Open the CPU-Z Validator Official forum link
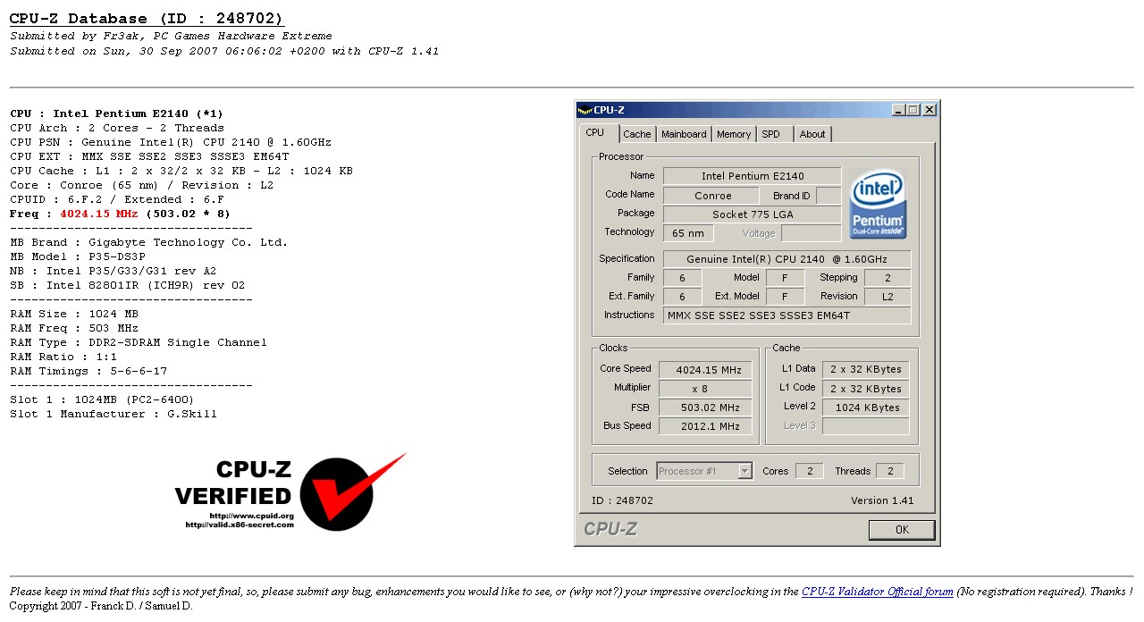The image size is (1144, 622). point(877,592)
